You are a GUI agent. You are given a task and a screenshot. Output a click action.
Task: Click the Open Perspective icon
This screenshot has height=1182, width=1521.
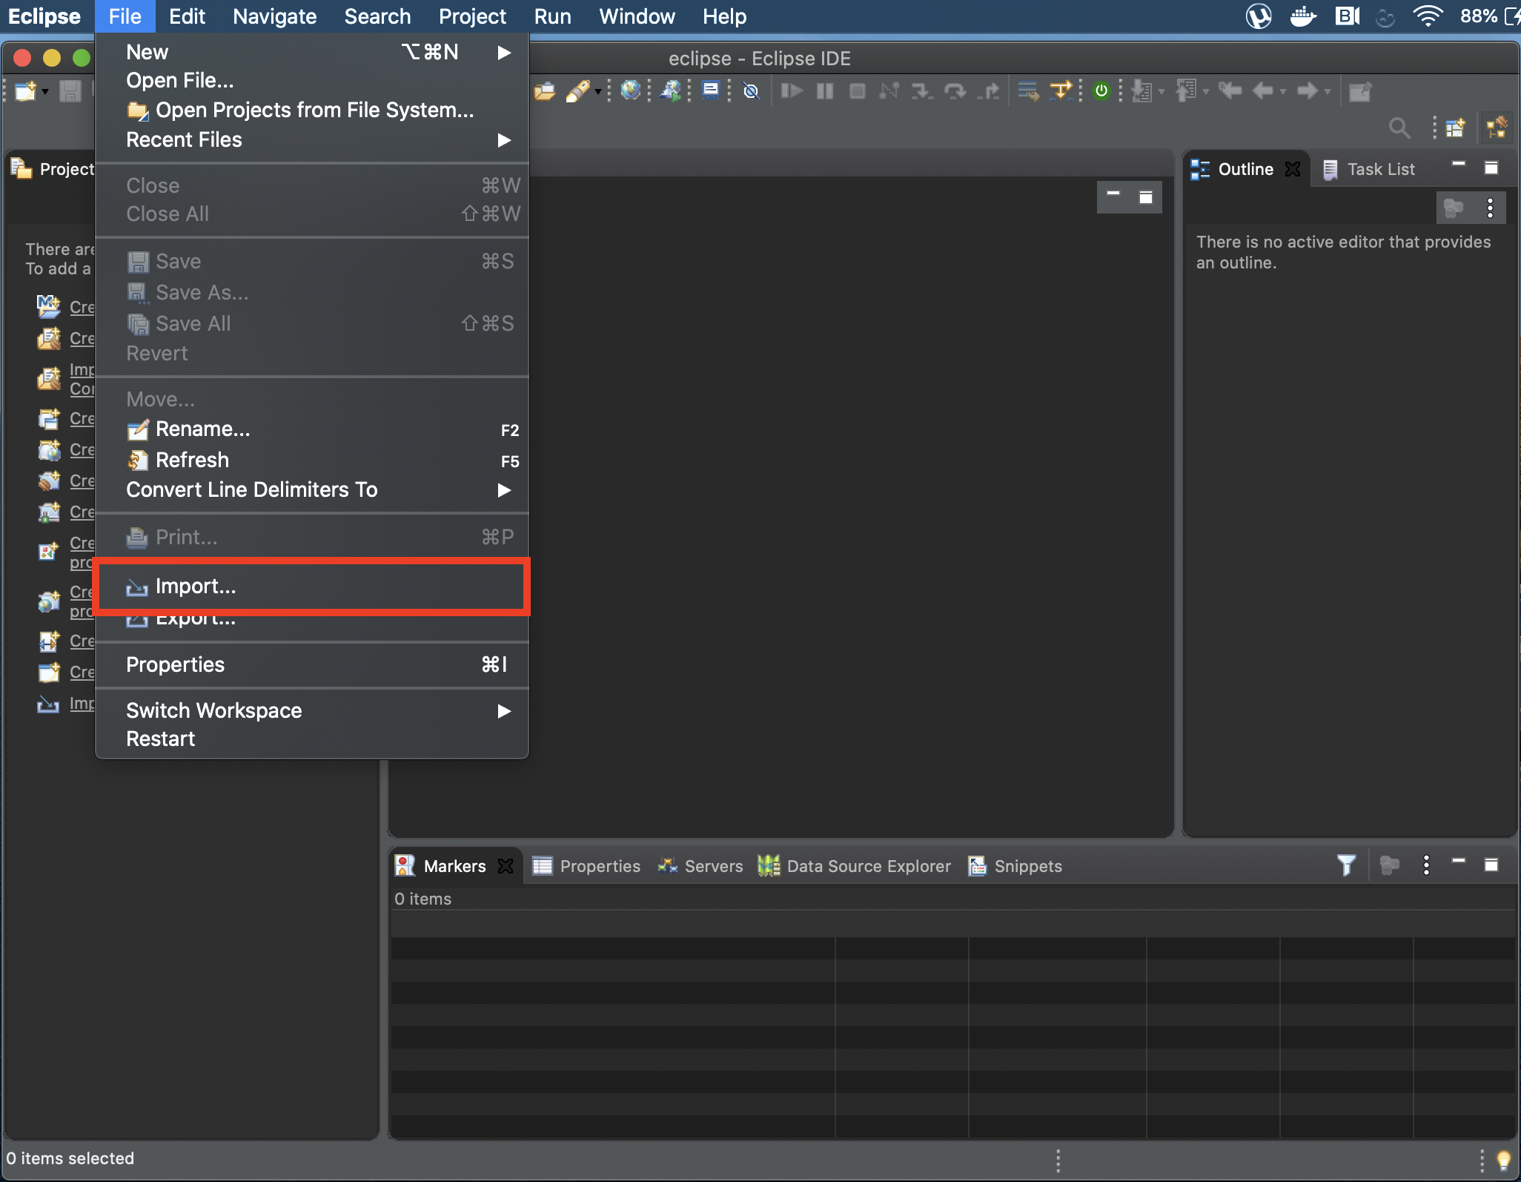tap(1455, 128)
